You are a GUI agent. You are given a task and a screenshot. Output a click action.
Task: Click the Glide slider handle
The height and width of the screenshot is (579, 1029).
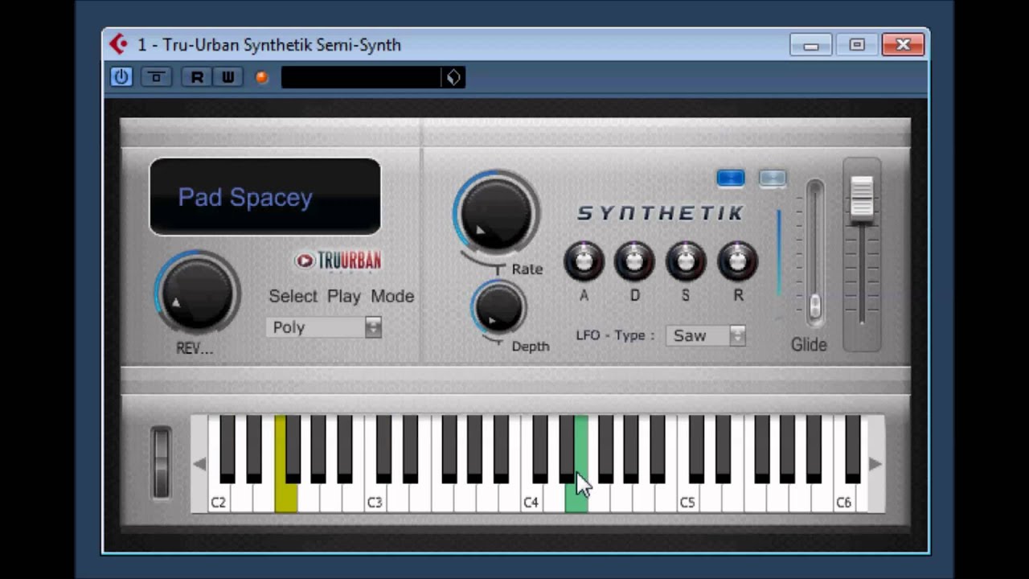point(815,306)
